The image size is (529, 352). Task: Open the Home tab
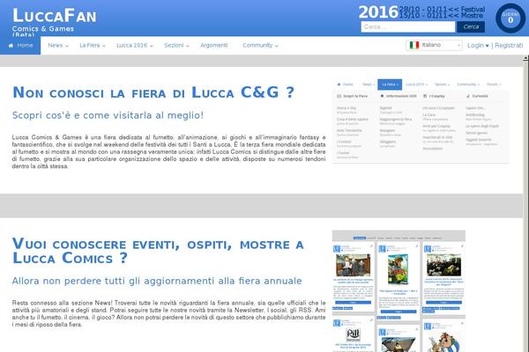click(x=20, y=46)
